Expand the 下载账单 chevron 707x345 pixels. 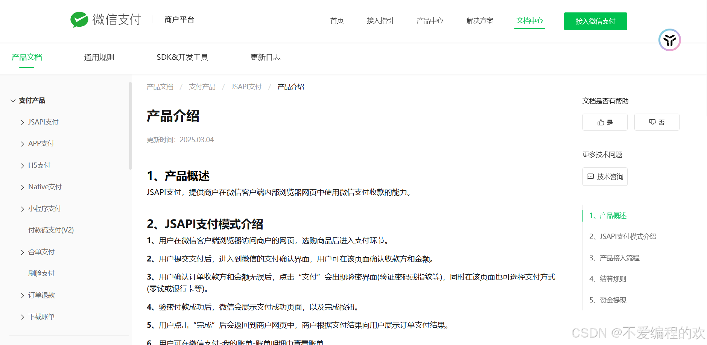coord(22,317)
